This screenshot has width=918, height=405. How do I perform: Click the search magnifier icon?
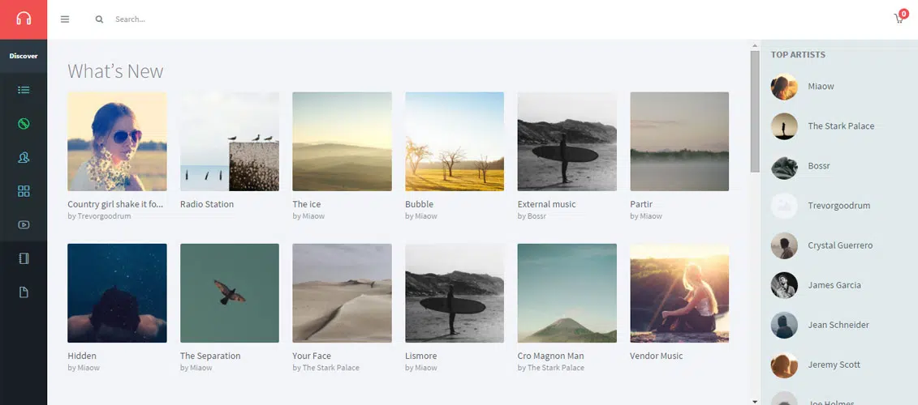point(99,19)
